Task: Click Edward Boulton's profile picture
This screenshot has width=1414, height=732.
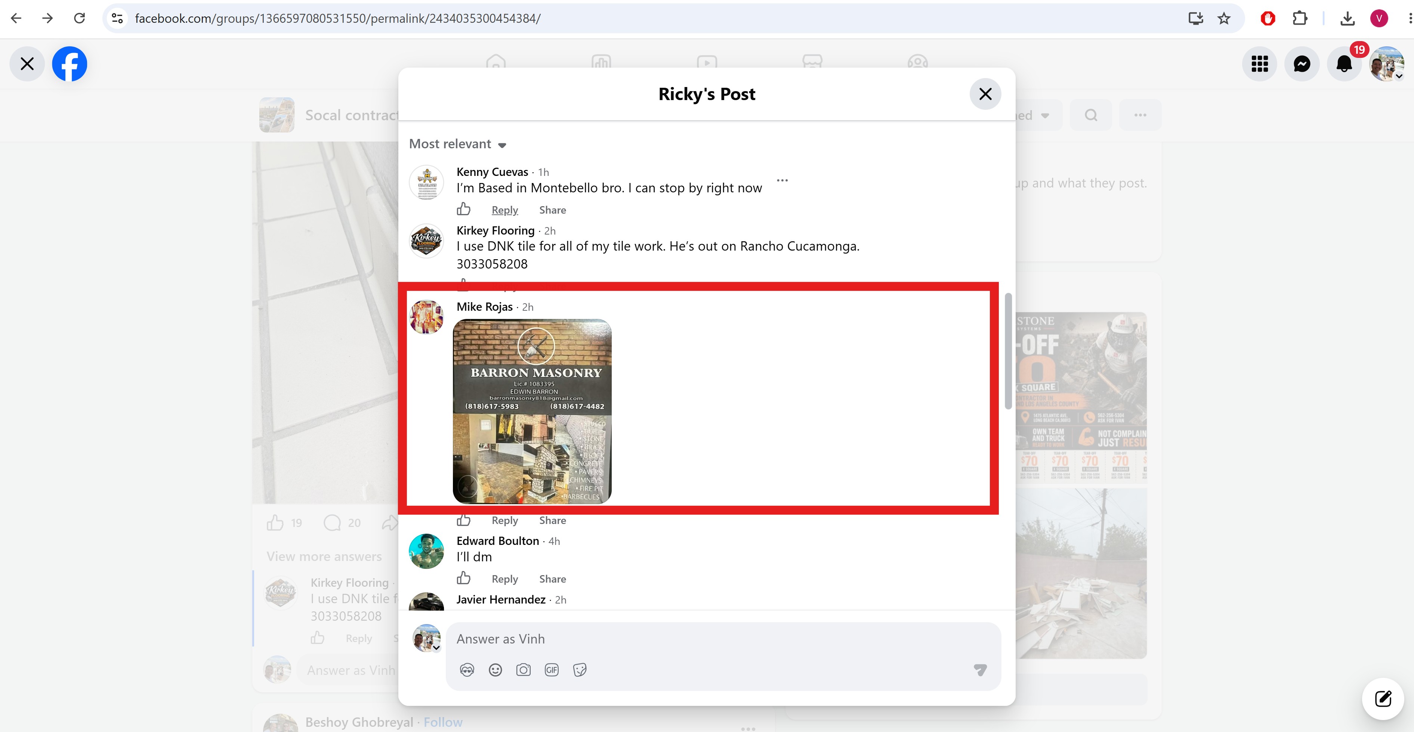Action: pos(426,552)
